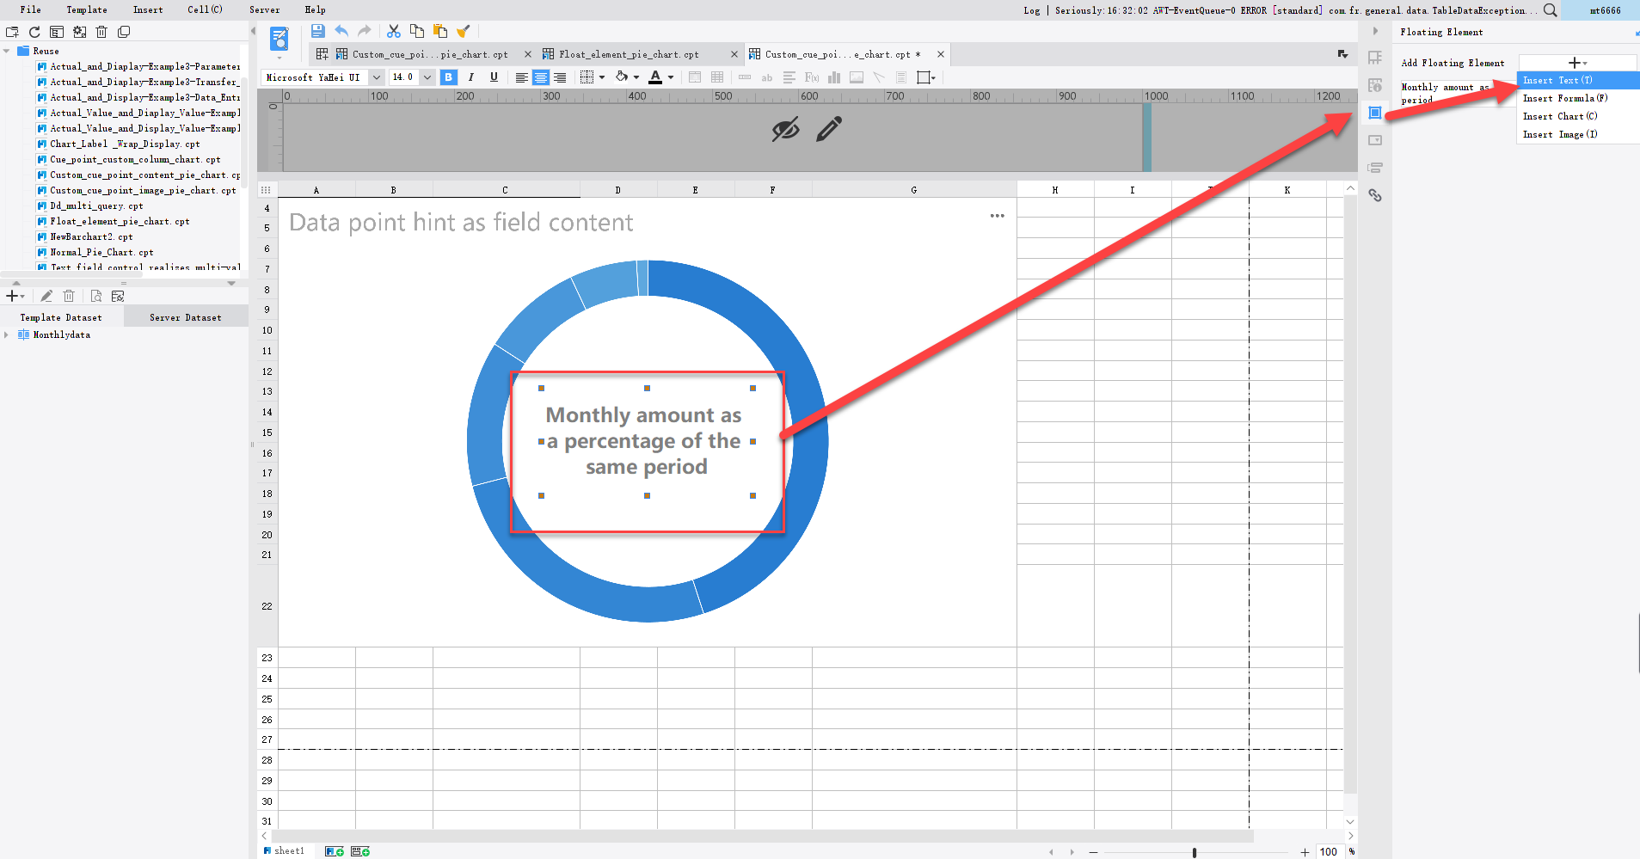Select the floating text in the donut chart
Viewport: 1640px width, 859px height.
pos(645,441)
